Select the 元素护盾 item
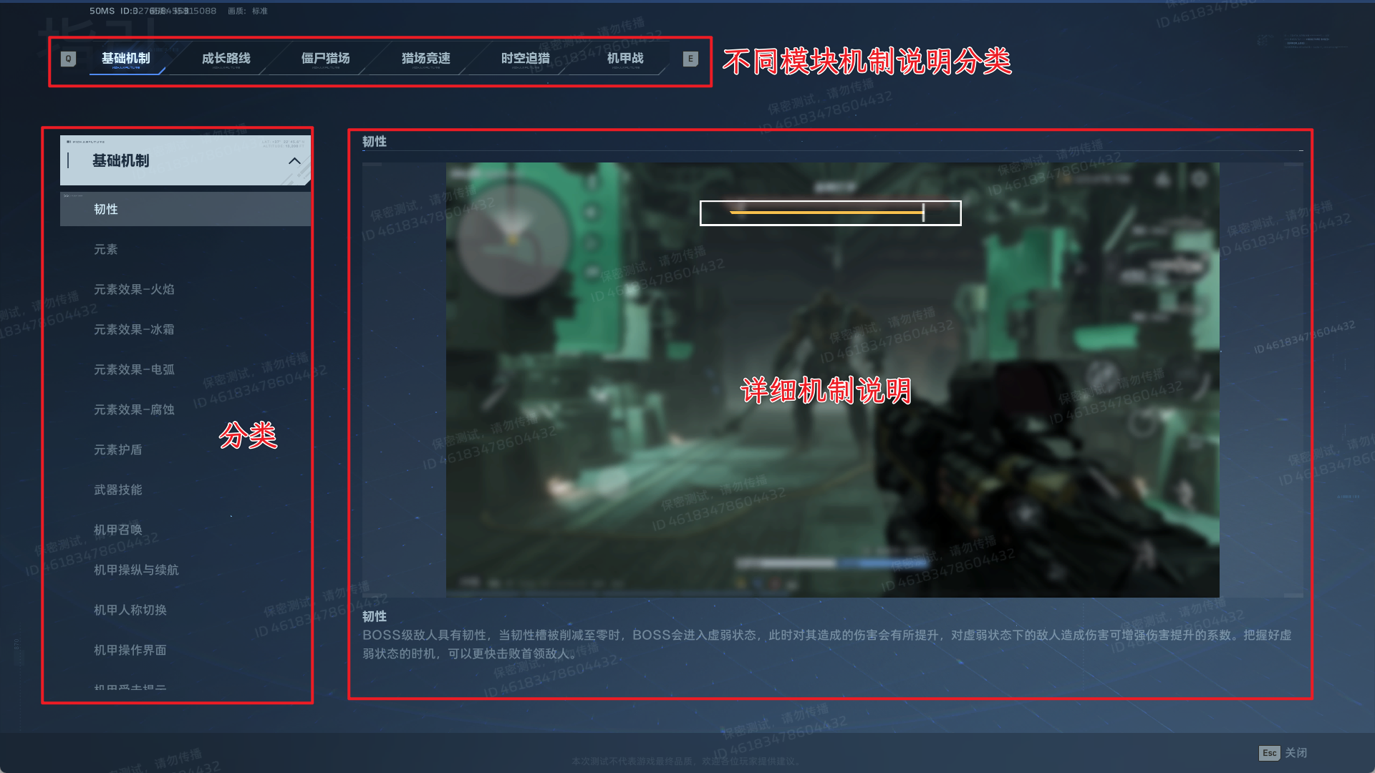1375x773 pixels. [118, 449]
